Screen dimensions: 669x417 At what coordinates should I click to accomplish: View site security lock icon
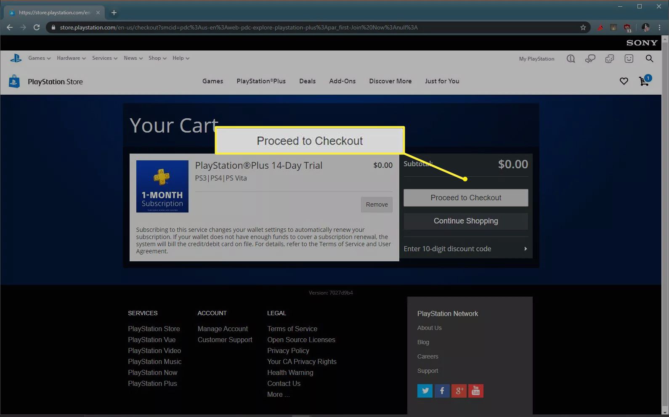click(53, 27)
